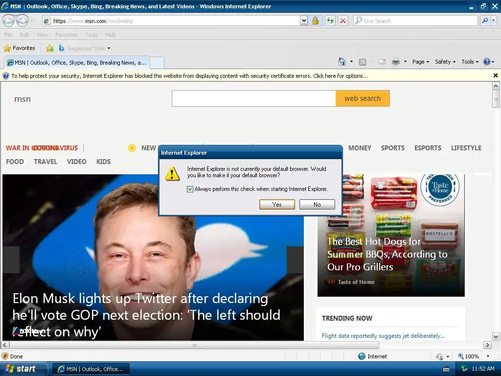
Task: Open the Help menu
Action: tap(111, 35)
